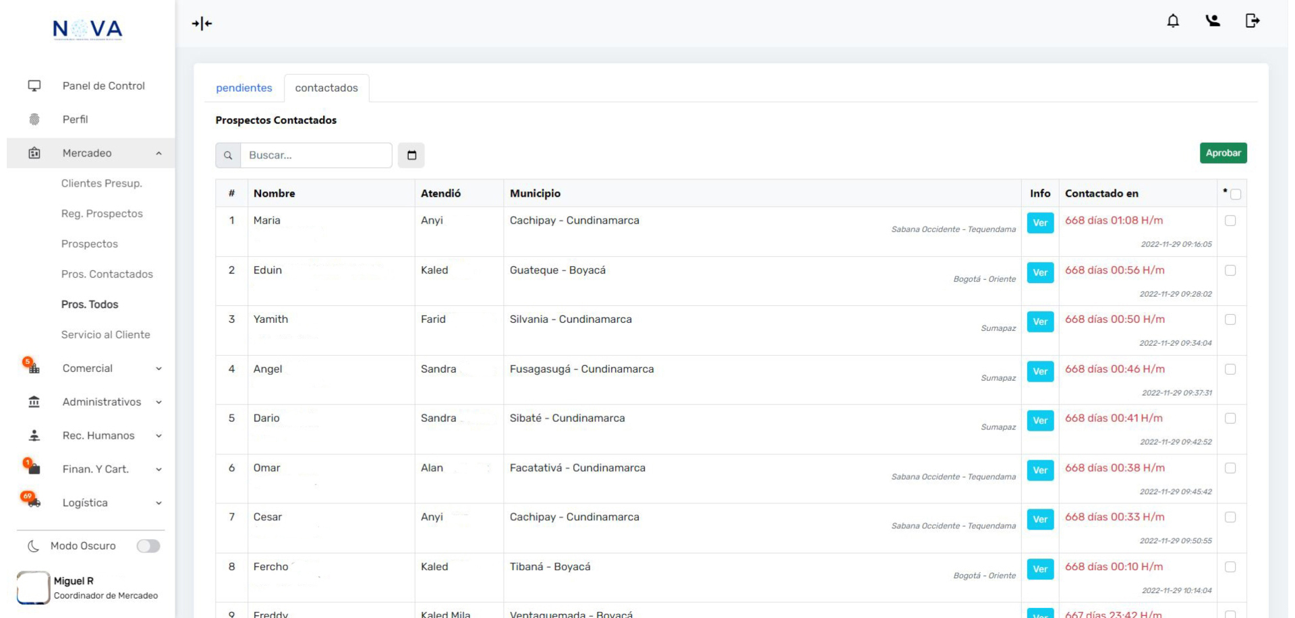Click the Perfil fingerprint icon
Viewport: 1295px width, 618px height.
click(x=34, y=119)
